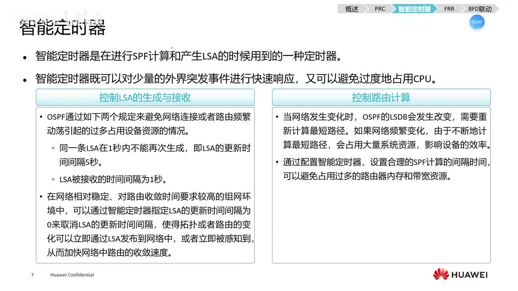
Task: Click the line 可以避免占用过多的路由器内存和带宽资源
Action: pos(367,176)
